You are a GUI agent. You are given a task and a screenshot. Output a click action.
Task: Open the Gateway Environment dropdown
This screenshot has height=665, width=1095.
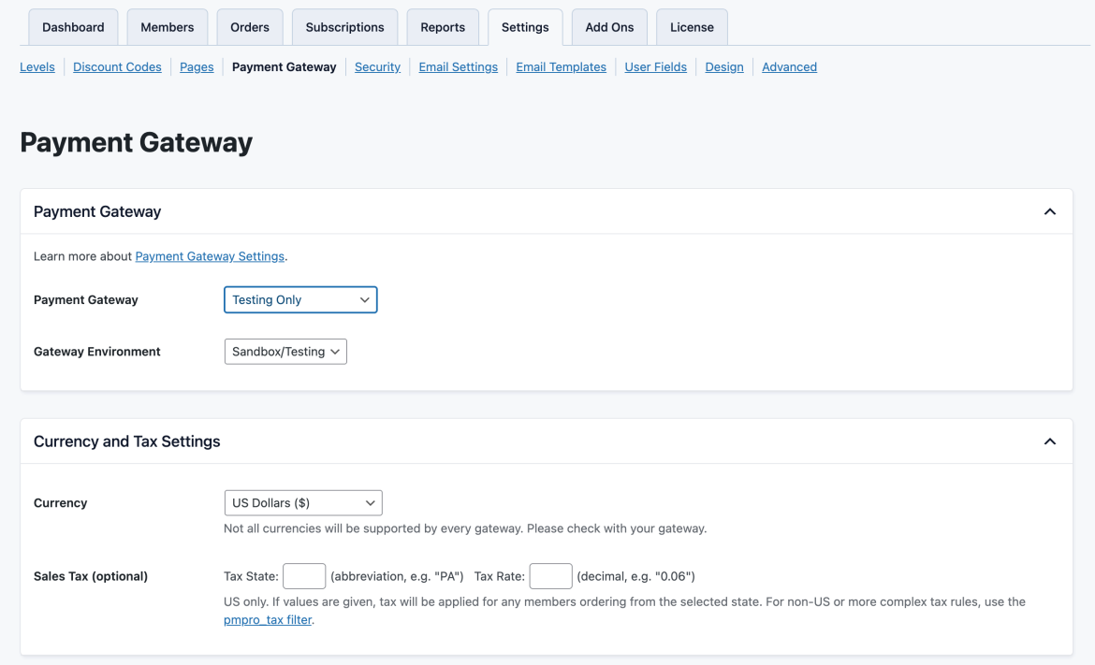285,351
